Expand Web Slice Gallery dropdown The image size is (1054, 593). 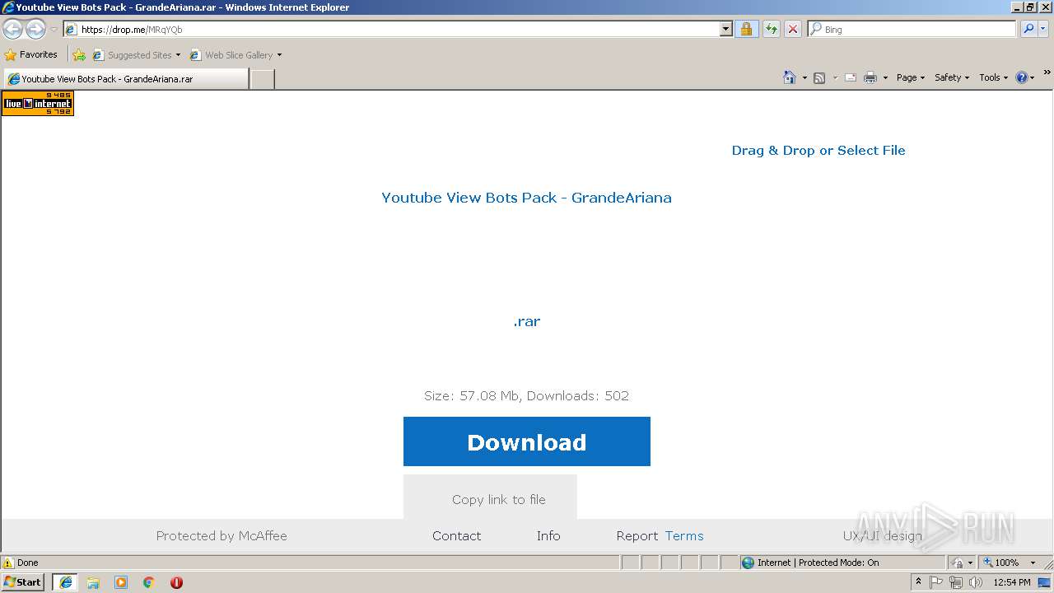point(279,55)
